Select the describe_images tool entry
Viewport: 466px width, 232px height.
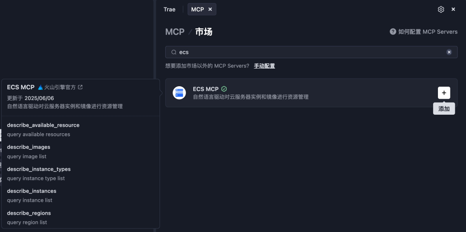(x=80, y=151)
